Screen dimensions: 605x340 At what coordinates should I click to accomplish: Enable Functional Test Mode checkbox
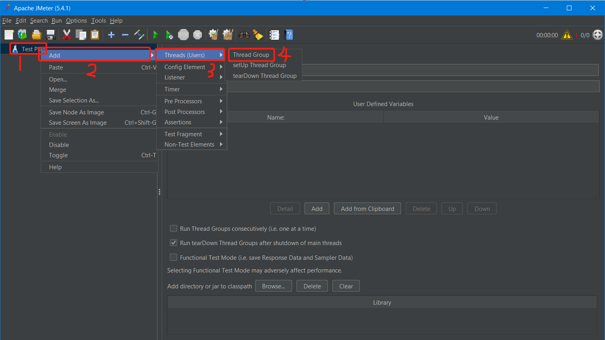point(174,257)
